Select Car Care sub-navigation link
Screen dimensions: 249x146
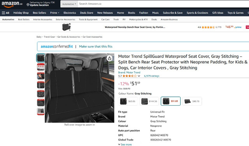click(105, 19)
